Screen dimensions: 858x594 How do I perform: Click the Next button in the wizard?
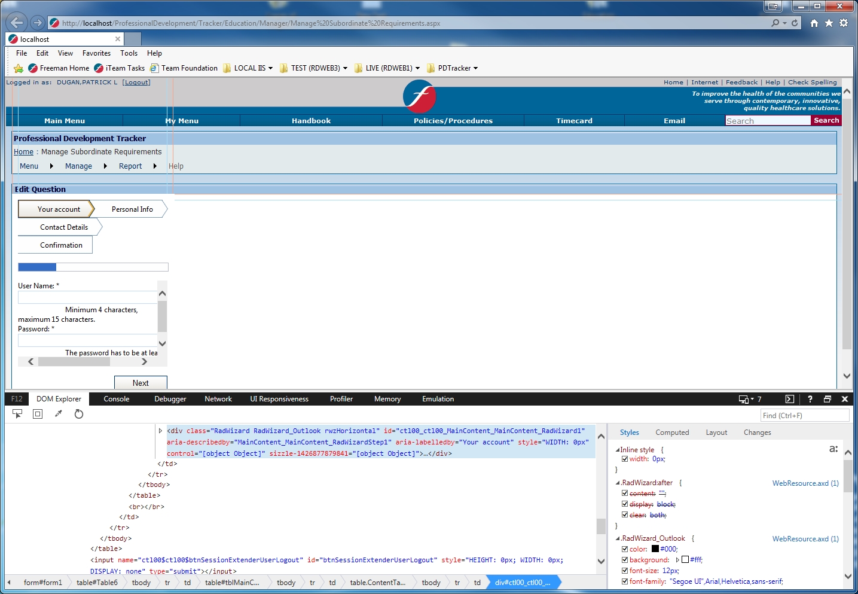click(x=141, y=383)
